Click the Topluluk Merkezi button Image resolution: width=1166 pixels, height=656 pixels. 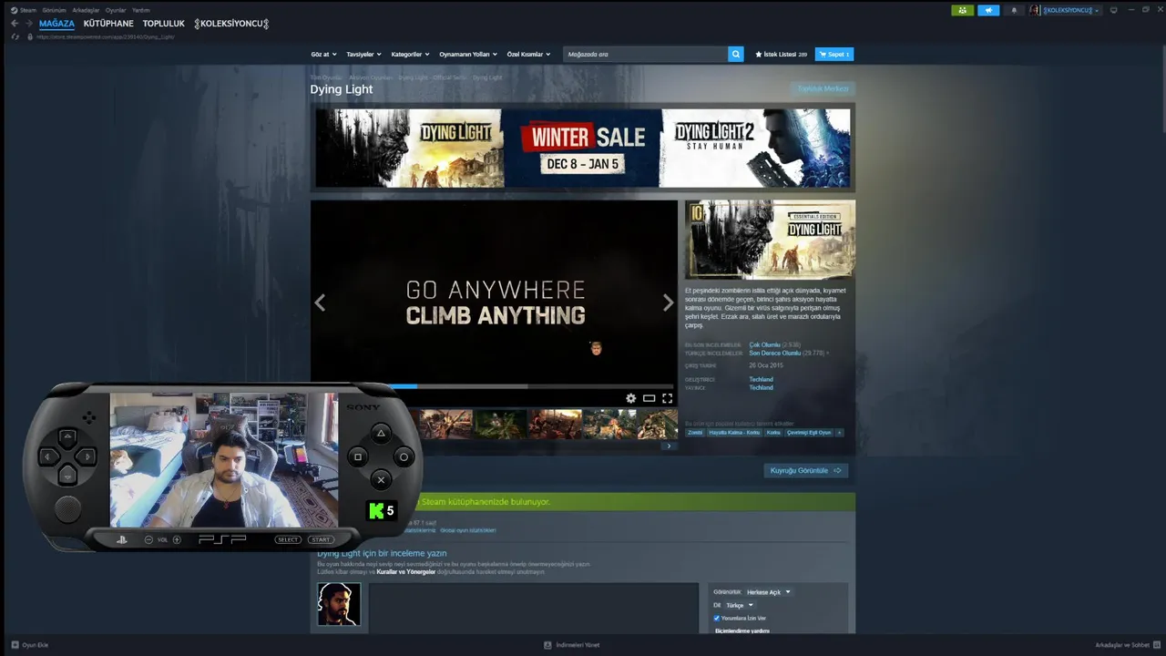click(823, 88)
